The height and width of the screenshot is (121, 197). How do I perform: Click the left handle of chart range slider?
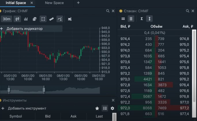click(9, 90)
